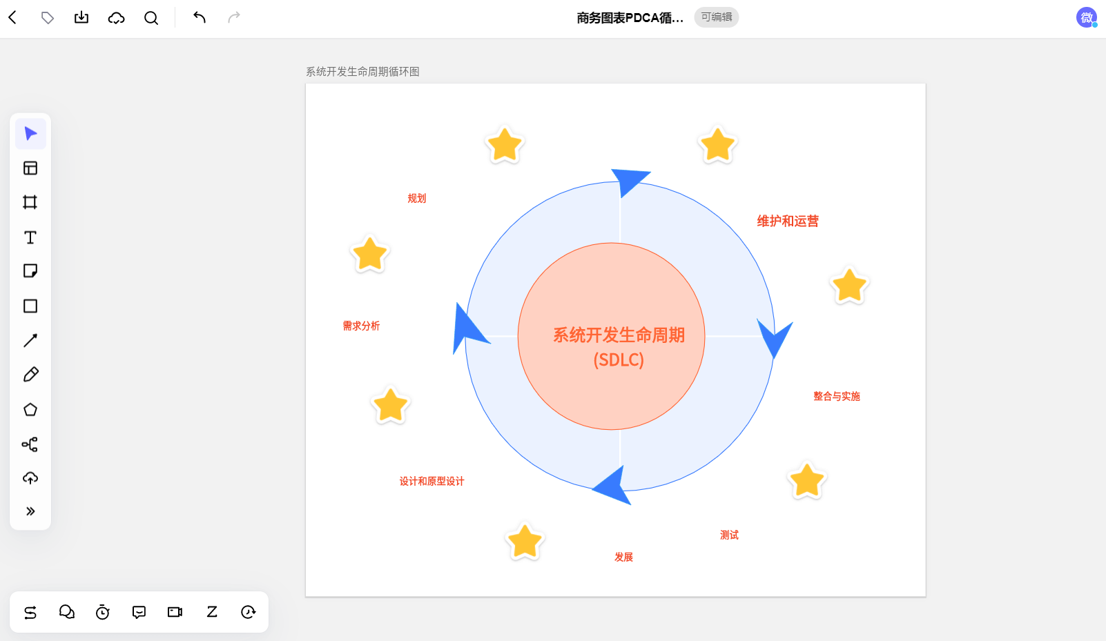The image size is (1106, 641).
Task: Click the 可编辑 status badge
Action: (717, 17)
